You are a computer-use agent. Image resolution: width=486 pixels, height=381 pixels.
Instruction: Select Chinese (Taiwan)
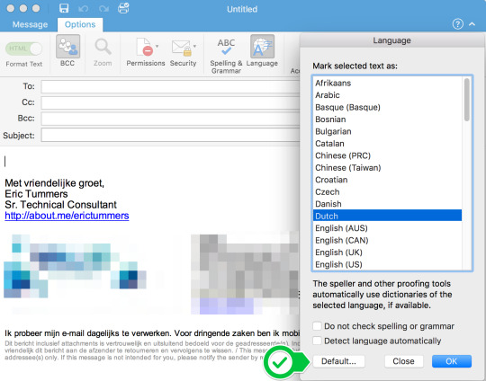[387, 167]
